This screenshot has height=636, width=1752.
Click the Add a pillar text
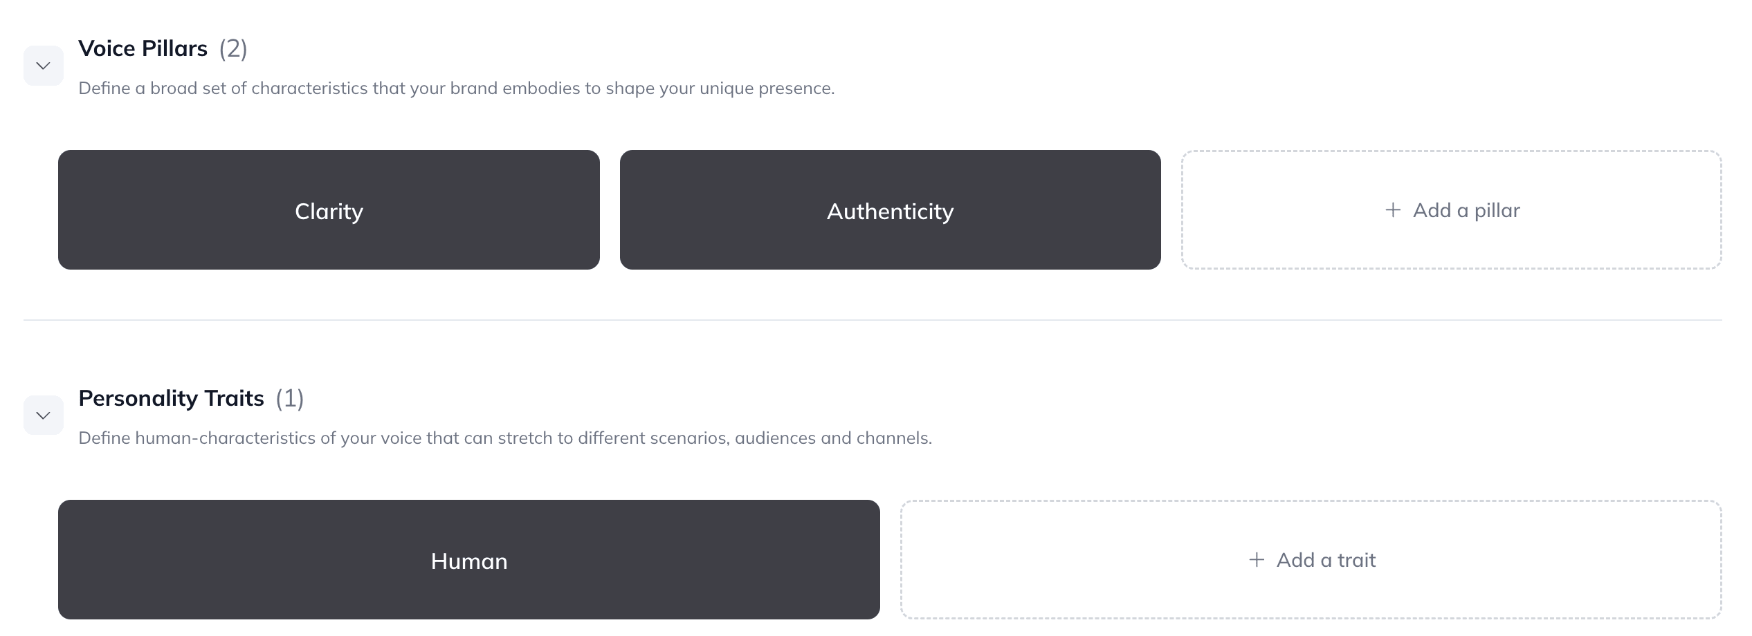(1466, 210)
